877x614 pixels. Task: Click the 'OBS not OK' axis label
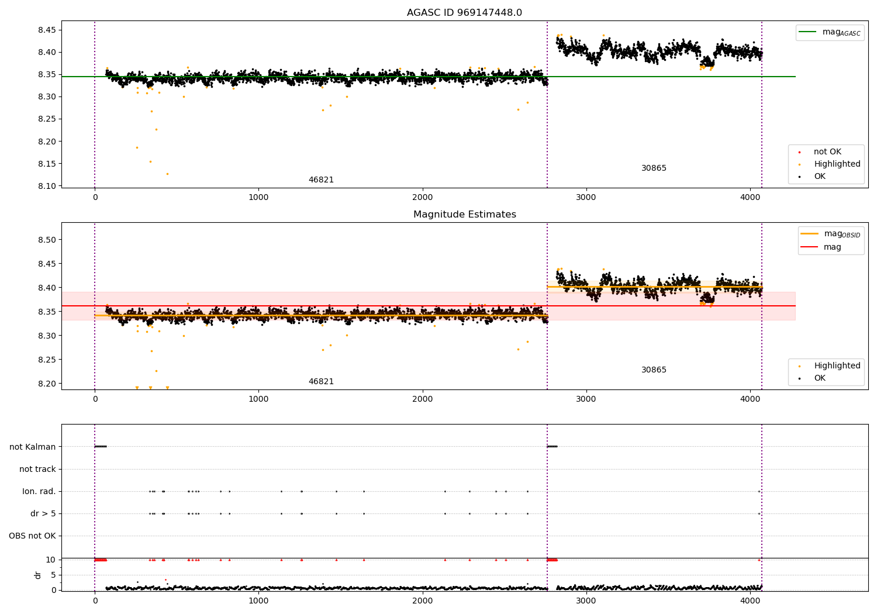point(32,536)
